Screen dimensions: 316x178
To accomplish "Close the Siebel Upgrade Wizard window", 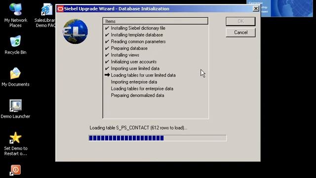I will 256,9.
